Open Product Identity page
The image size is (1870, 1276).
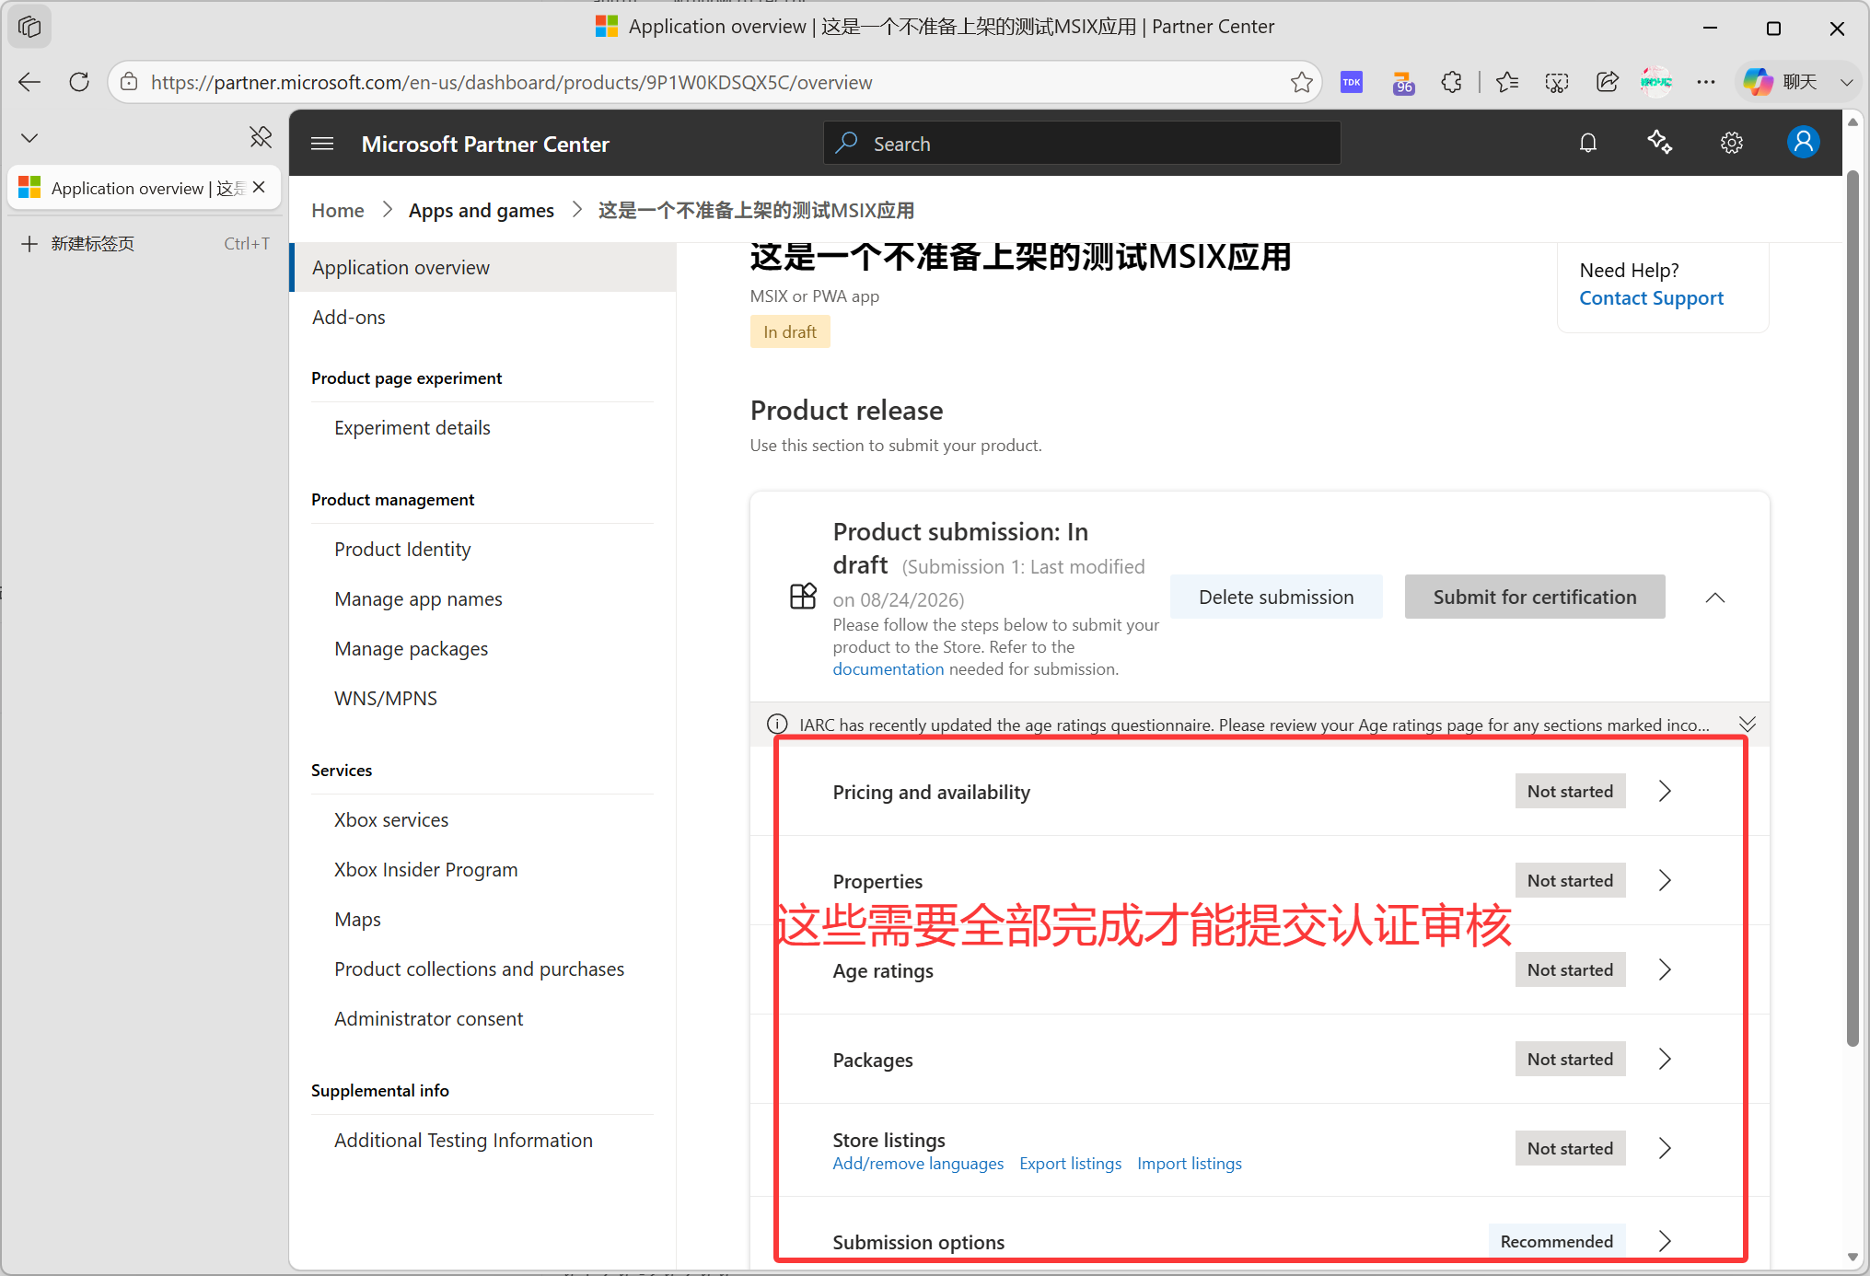(402, 549)
